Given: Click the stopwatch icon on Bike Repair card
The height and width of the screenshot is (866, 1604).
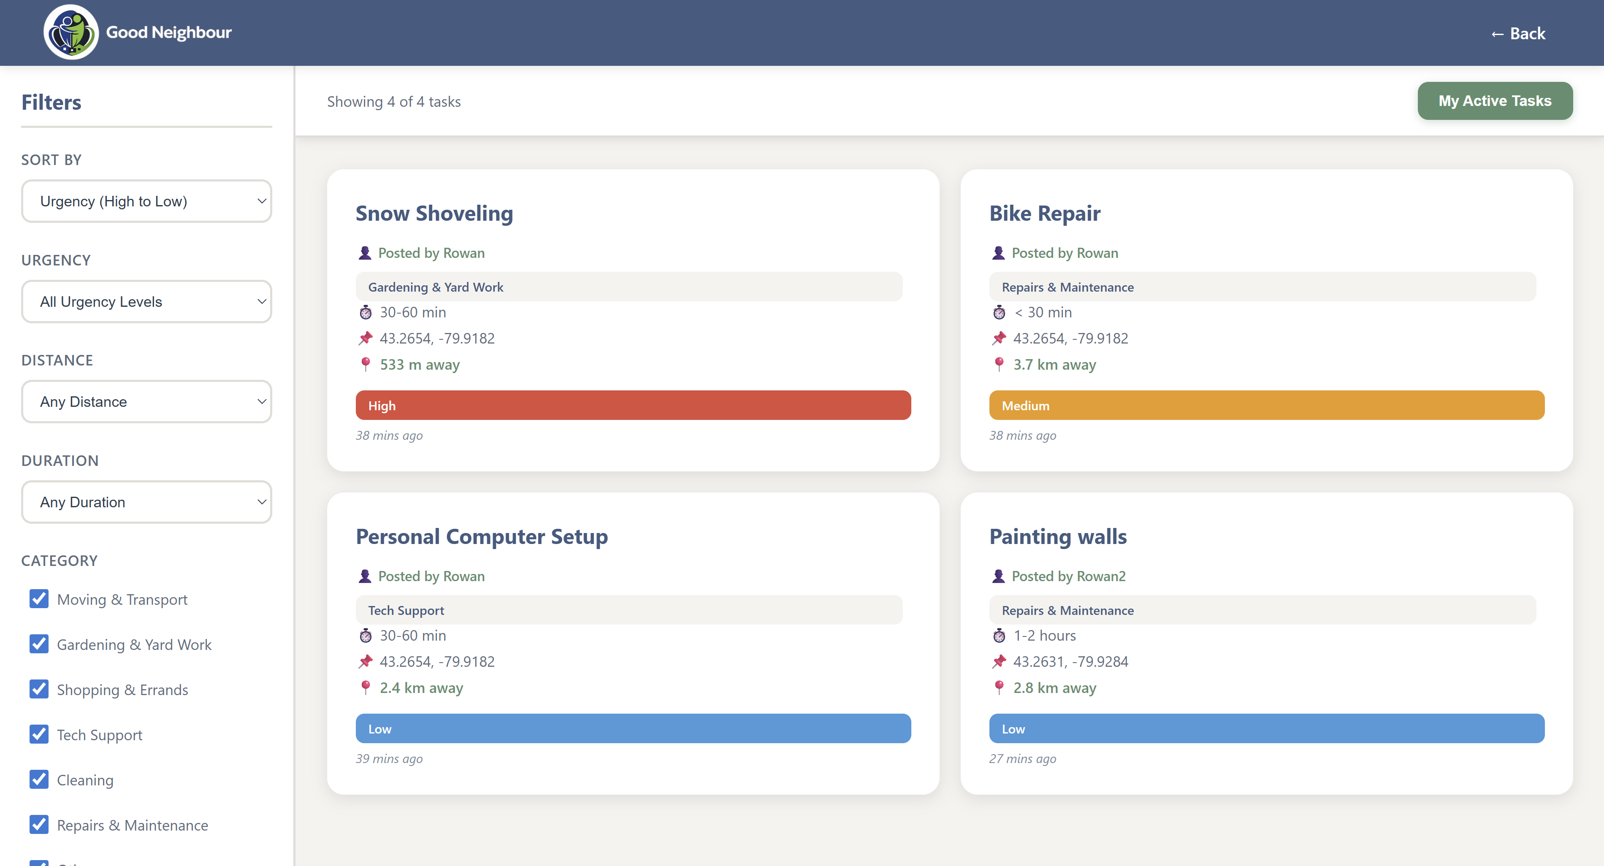Looking at the screenshot, I should tap(999, 313).
